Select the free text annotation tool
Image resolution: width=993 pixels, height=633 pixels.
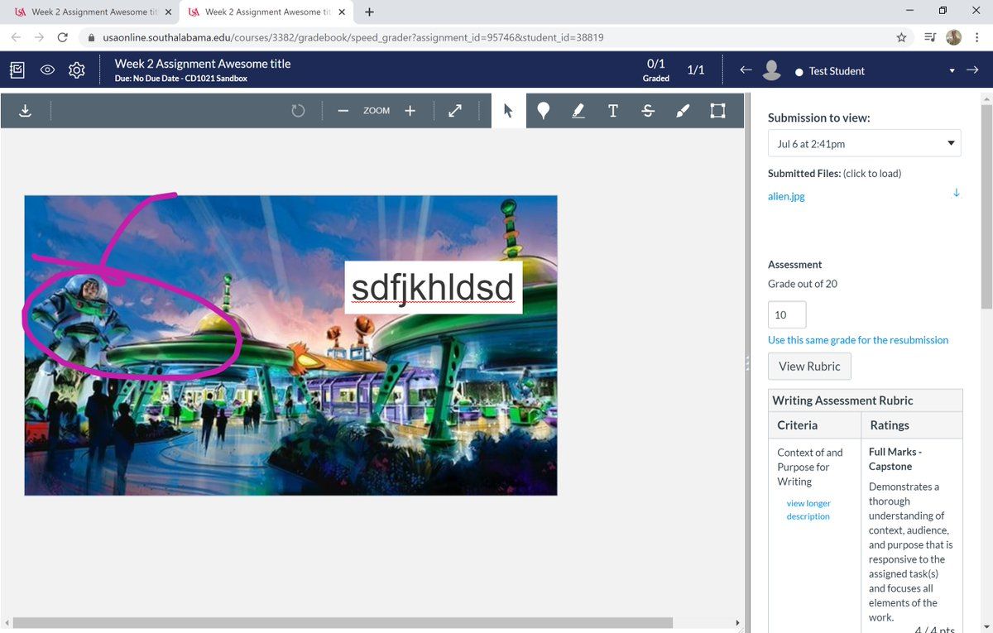[x=613, y=111]
